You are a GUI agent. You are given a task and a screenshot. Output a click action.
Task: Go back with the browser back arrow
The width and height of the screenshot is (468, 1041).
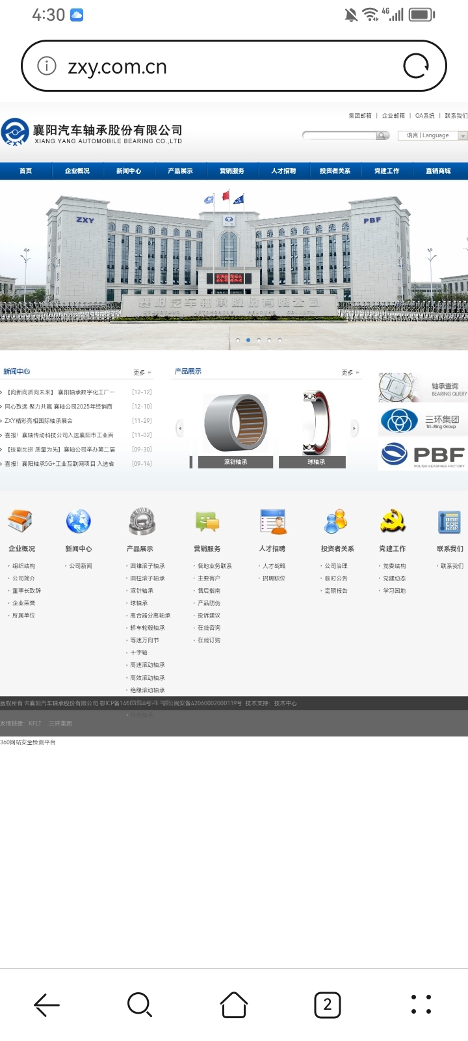pyautogui.click(x=47, y=1005)
